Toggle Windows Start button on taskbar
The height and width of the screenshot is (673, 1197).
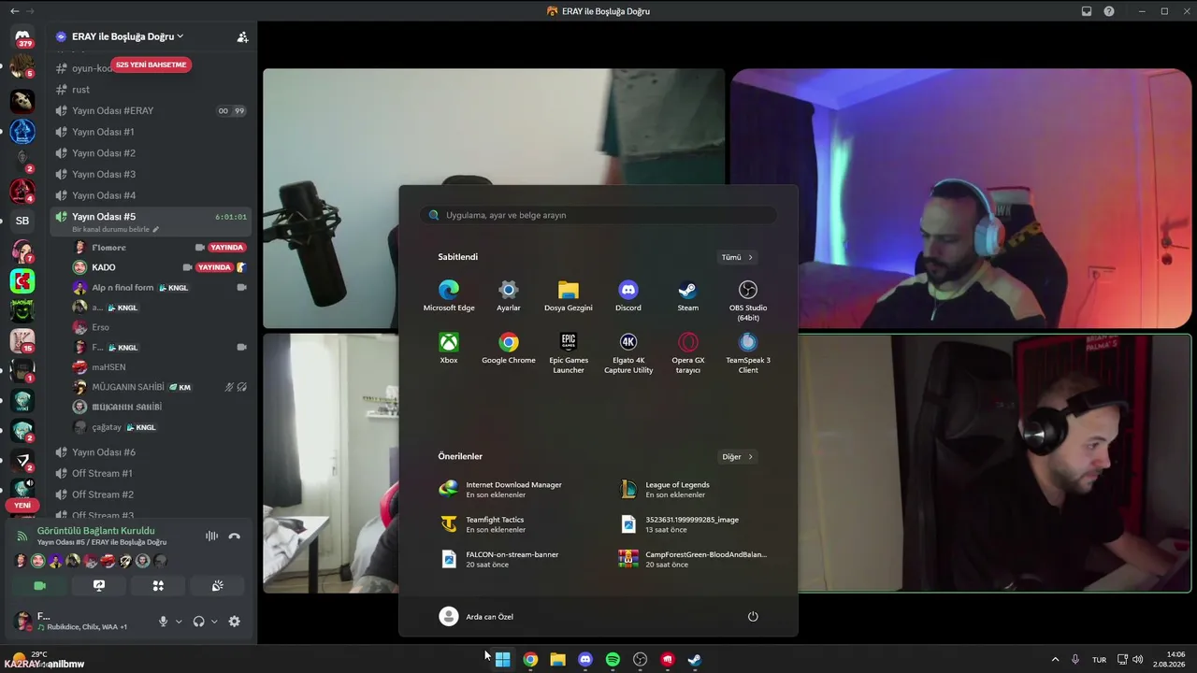click(502, 660)
